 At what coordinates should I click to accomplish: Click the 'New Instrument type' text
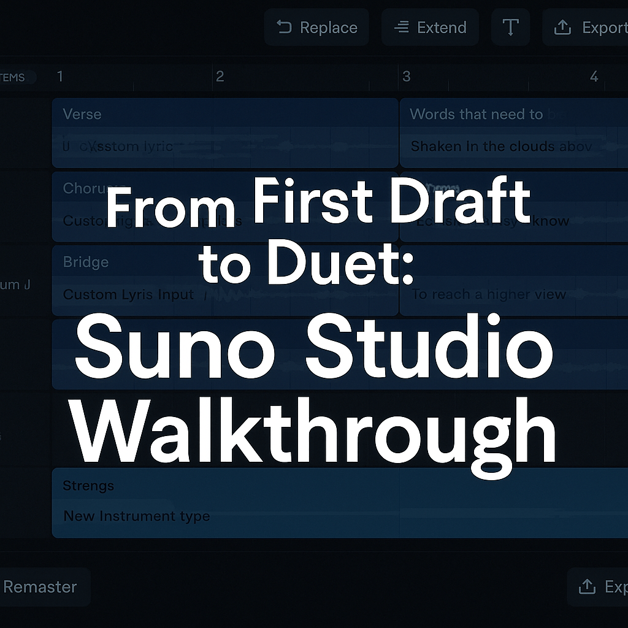[x=136, y=516]
